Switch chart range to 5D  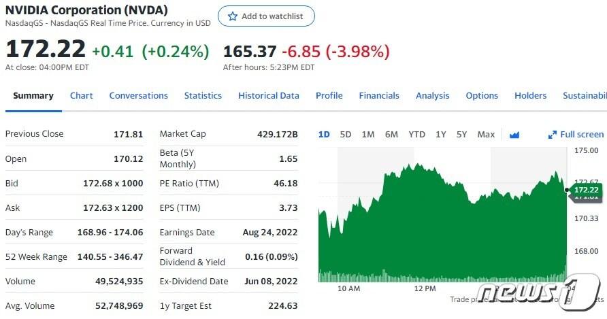pyautogui.click(x=346, y=135)
